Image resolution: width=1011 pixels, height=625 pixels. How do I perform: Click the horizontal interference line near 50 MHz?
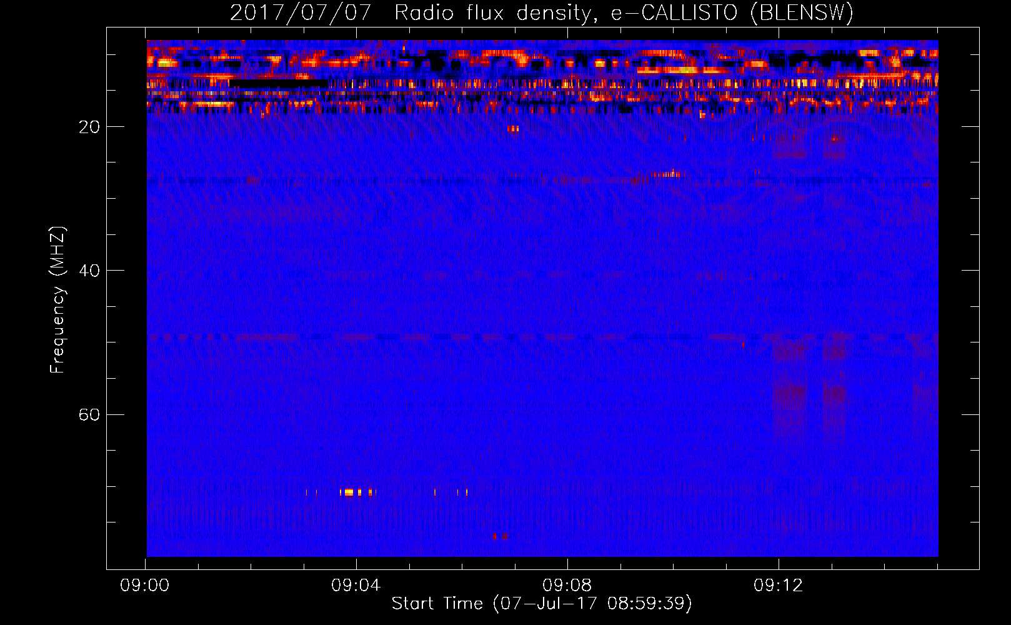click(x=542, y=337)
